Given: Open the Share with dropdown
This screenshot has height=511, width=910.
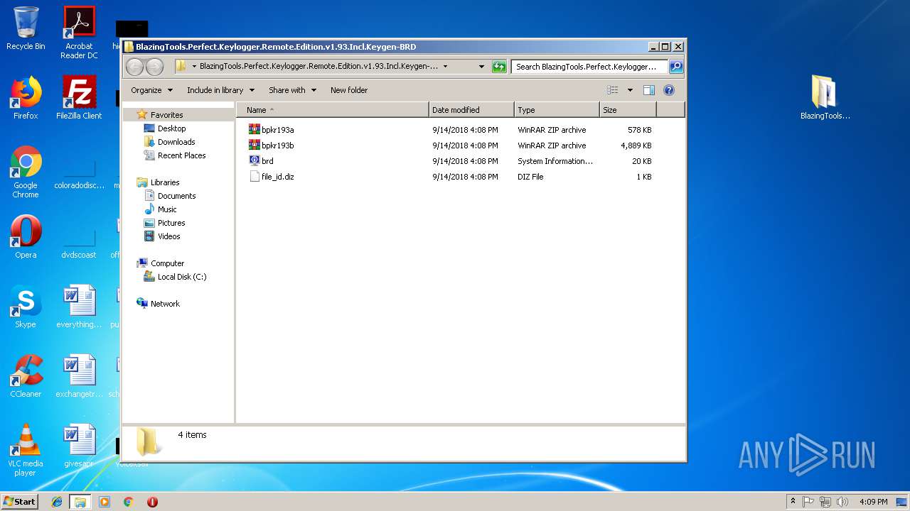Looking at the screenshot, I should 292,90.
